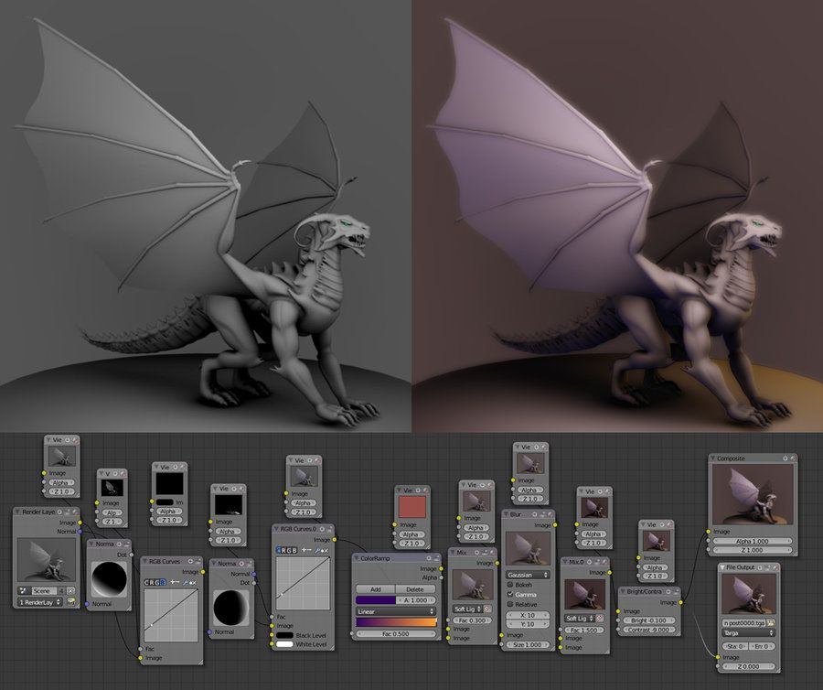
Task: Toggle the alpha icon in the Mix.0 node
Action: pos(599,618)
